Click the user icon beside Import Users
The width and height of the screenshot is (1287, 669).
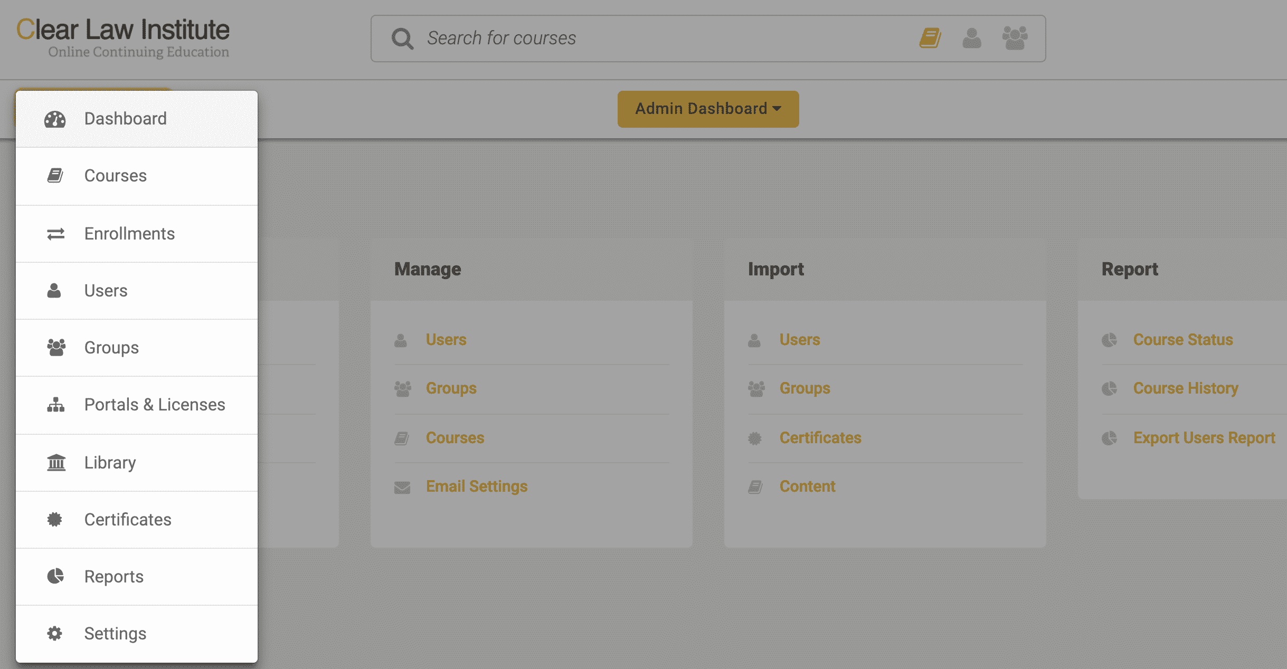(754, 340)
